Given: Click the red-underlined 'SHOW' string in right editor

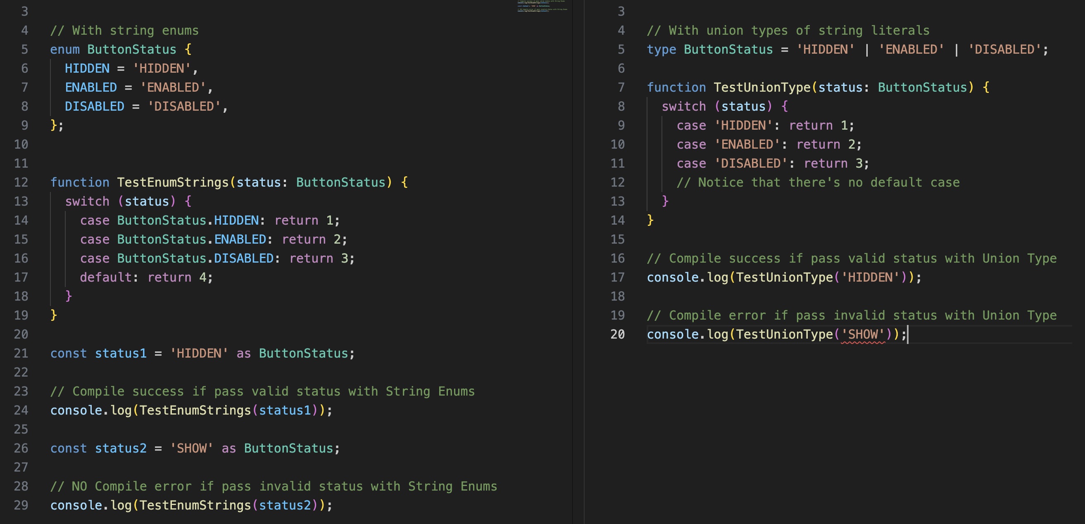Looking at the screenshot, I should (863, 334).
